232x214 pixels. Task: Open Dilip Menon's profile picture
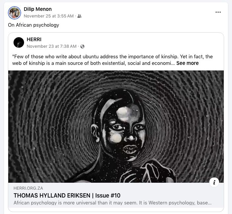click(14, 13)
